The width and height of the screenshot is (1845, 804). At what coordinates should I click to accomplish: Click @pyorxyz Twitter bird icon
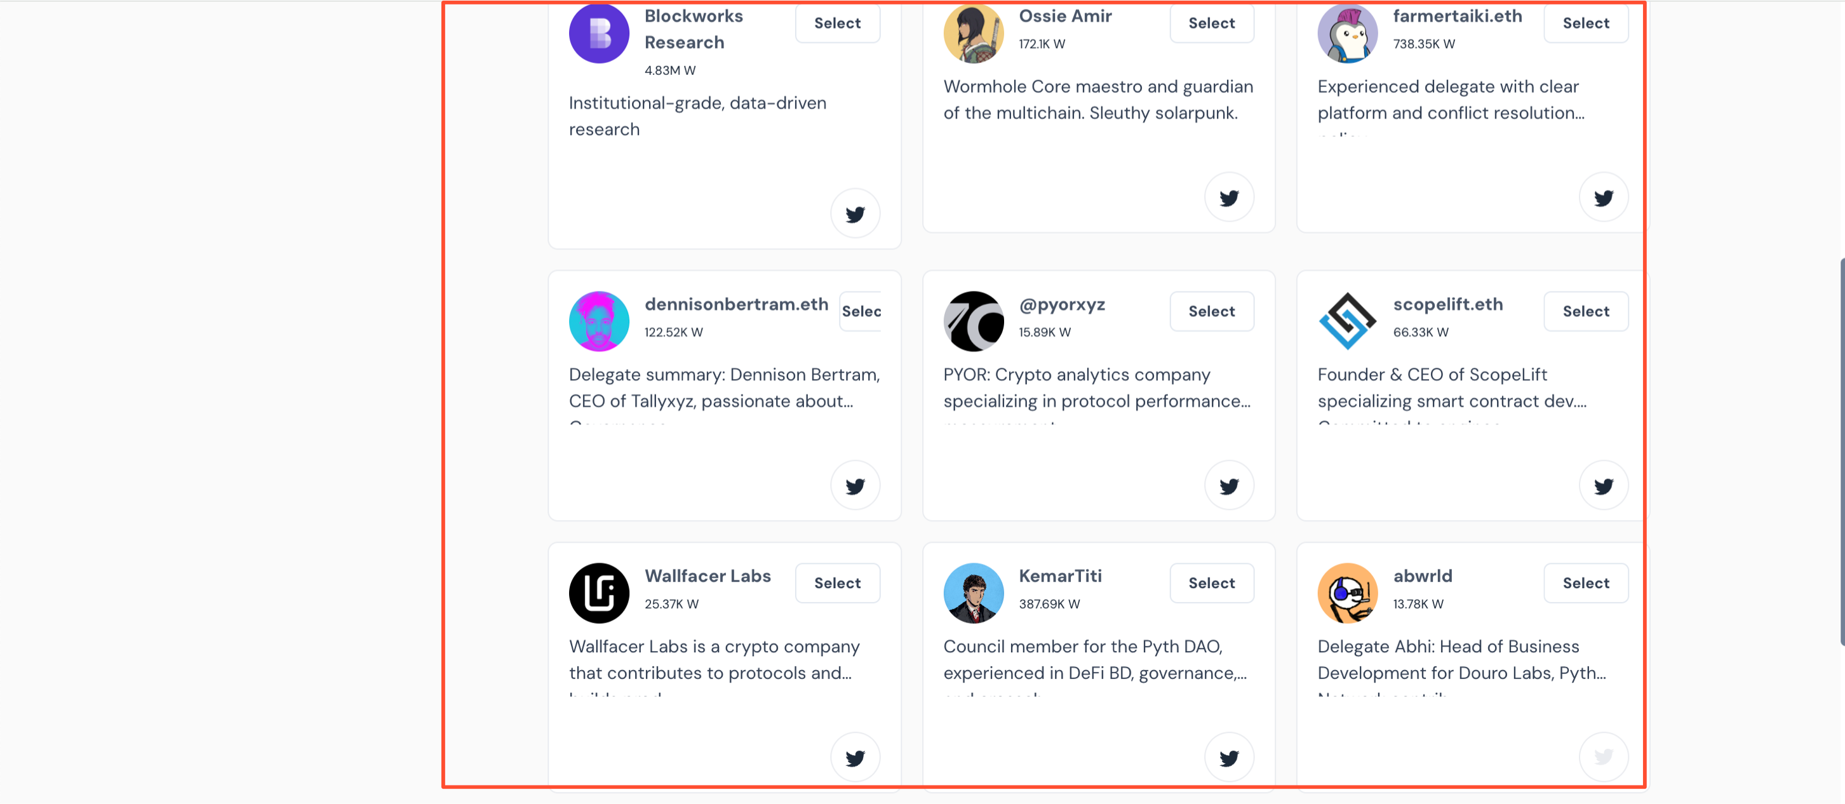tap(1229, 485)
